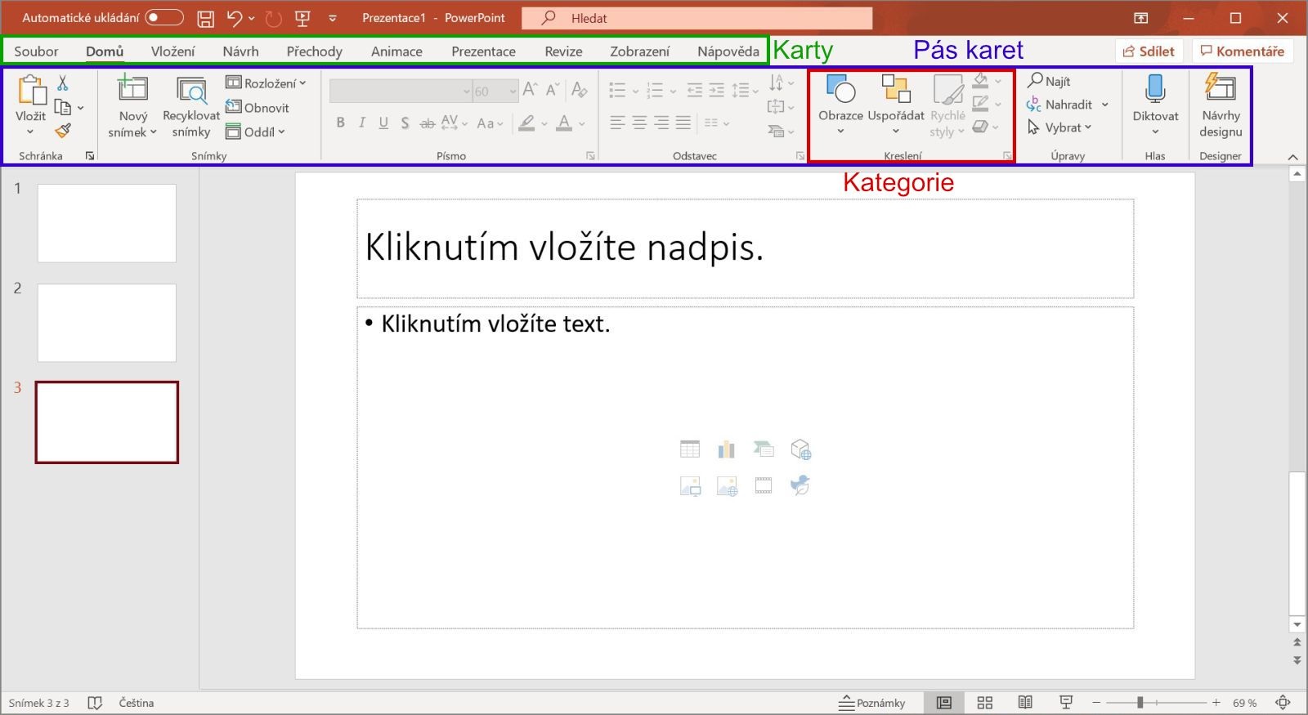Click the Obrazce shapes icon
Viewport: 1308px width, 715px height.
[x=840, y=89]
